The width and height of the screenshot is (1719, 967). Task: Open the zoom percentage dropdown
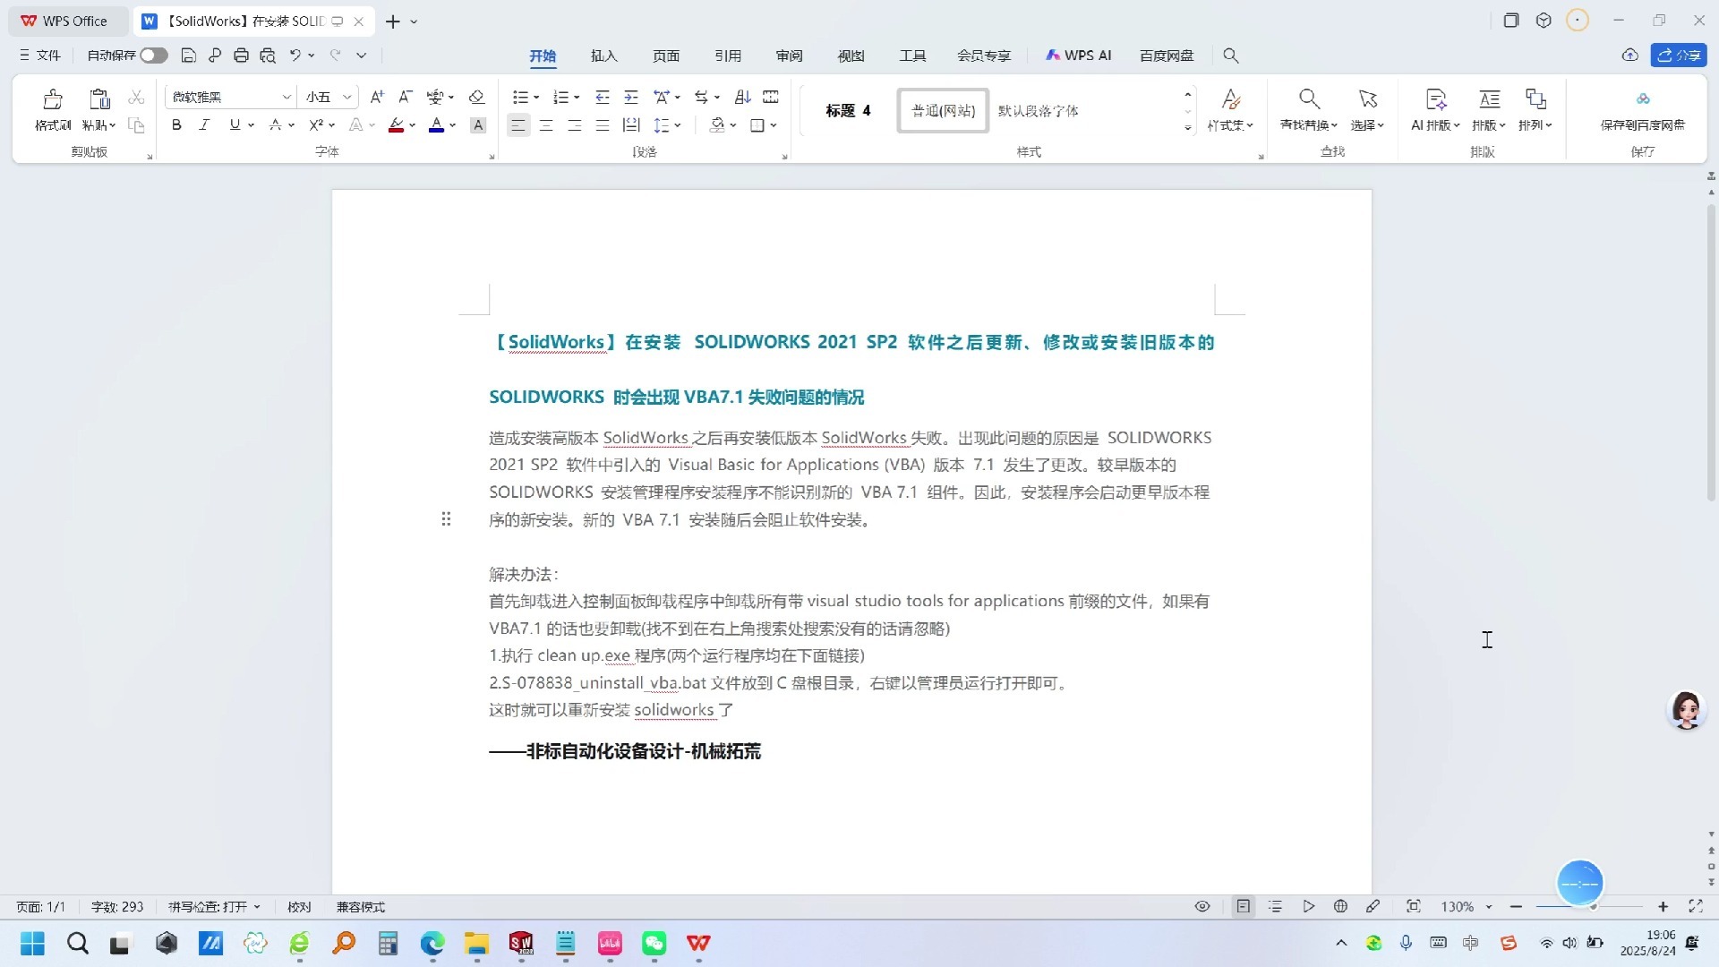tap(1489, 907)
